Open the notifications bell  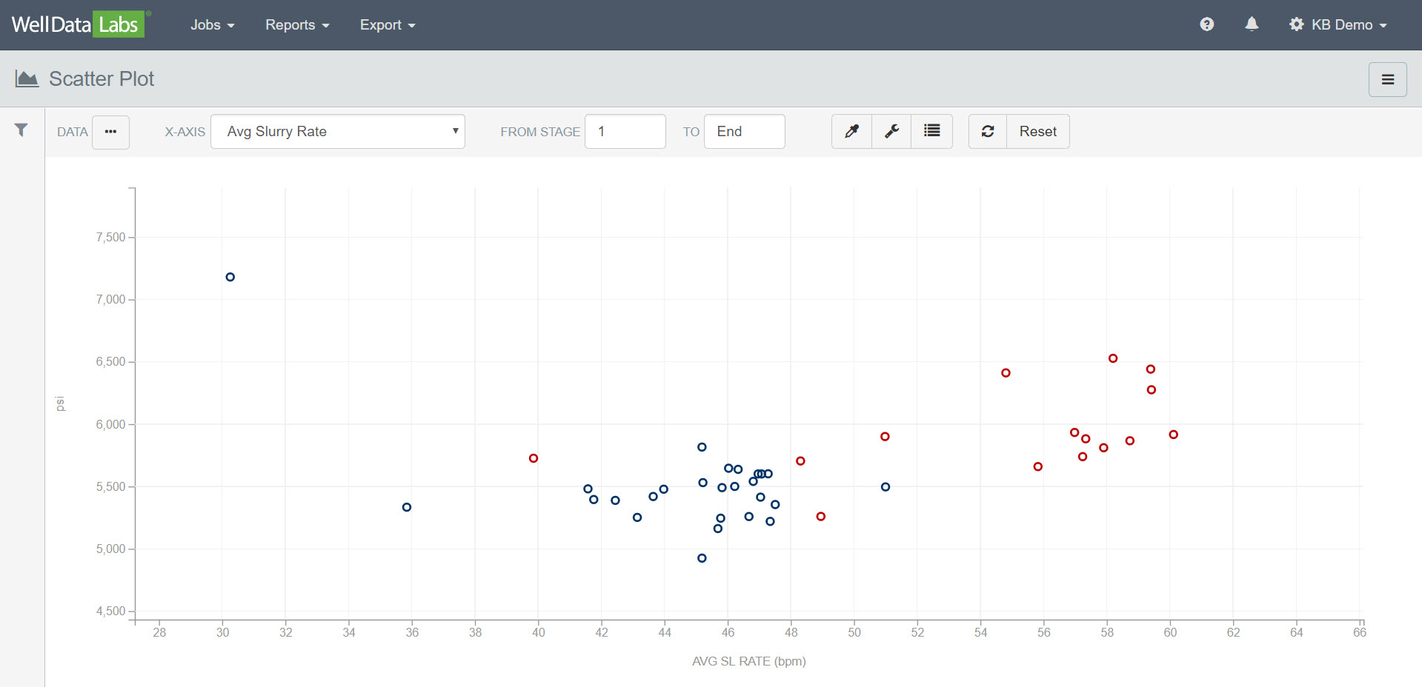1252,24
